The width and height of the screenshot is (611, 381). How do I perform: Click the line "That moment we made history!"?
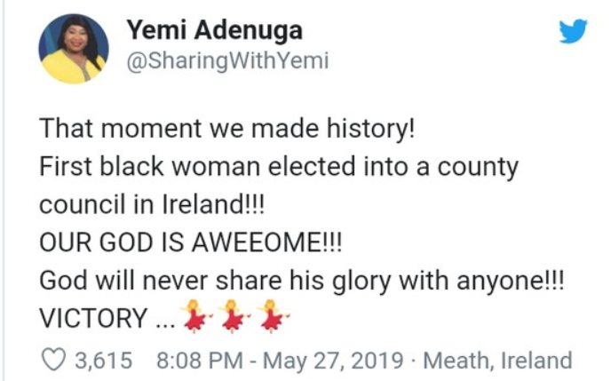tap(226, 129)
